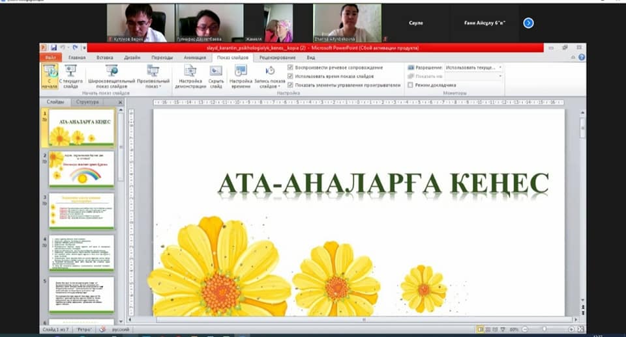Screen dimensions: 626x337
Task: Click the русский language status button
Action: point(122,329)
